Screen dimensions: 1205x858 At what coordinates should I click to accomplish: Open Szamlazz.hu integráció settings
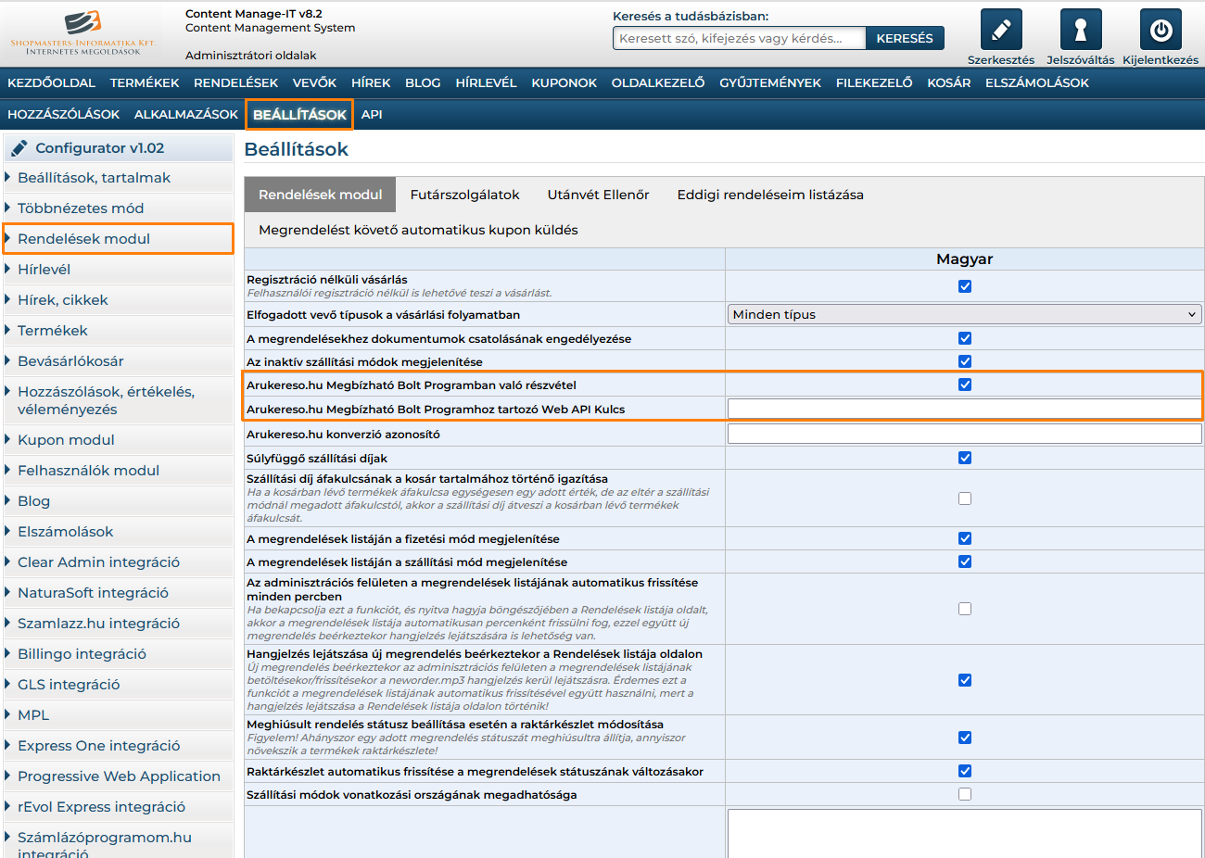(x=119, y=624)
